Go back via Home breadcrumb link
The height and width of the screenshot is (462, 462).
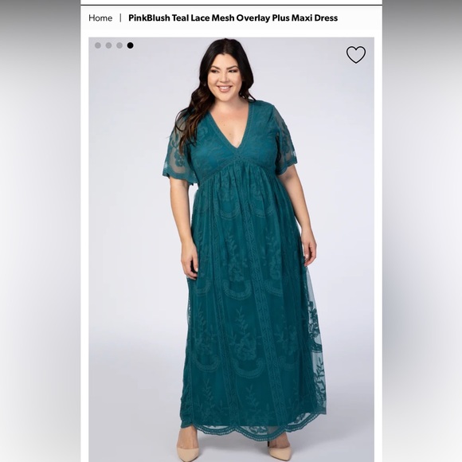(100, 18)
